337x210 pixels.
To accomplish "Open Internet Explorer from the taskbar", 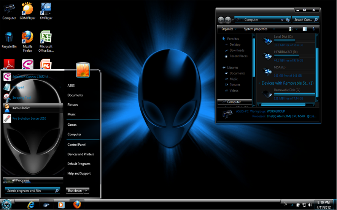I will pyautogui.click(x=31, y=205).
